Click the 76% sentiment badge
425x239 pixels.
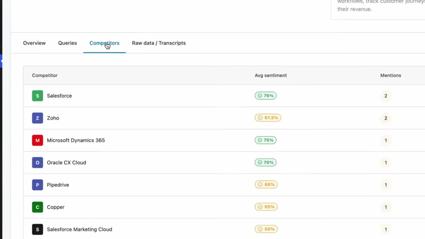(x=265, y=95)
